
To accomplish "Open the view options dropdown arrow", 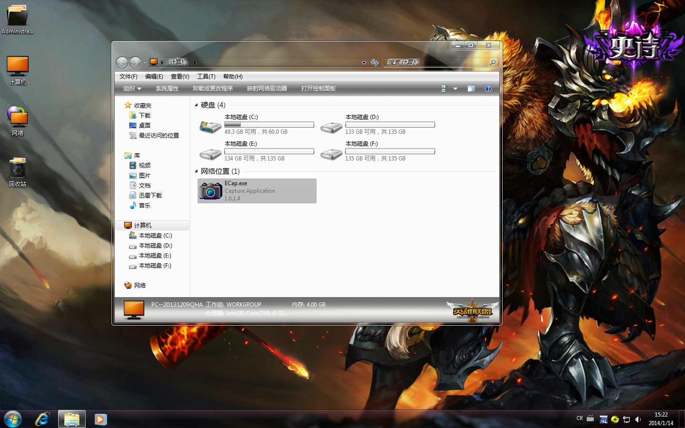I will pos(455,89).
